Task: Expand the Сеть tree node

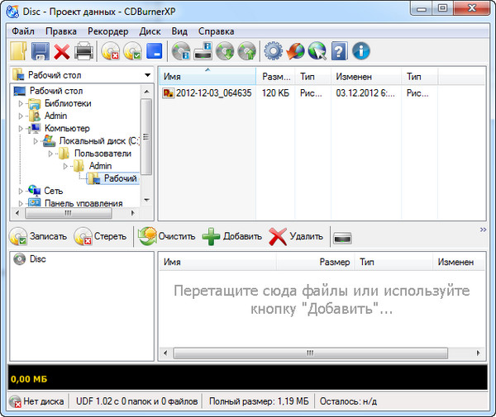Action: (x=20, y=191)
